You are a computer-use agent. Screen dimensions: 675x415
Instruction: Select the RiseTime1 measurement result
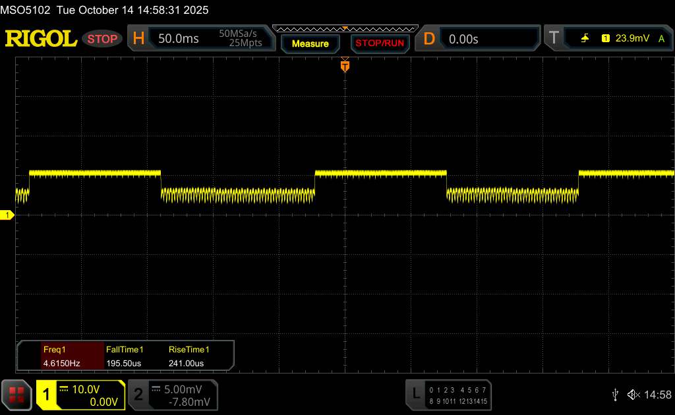pos(189,356)
